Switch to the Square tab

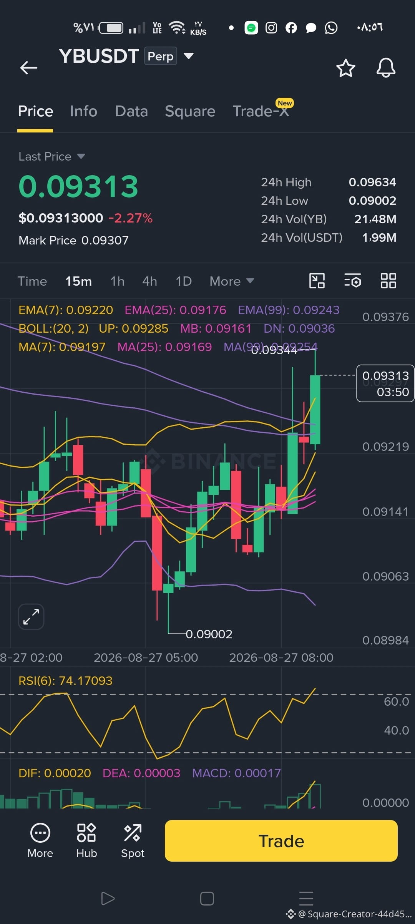pos(190,112)
